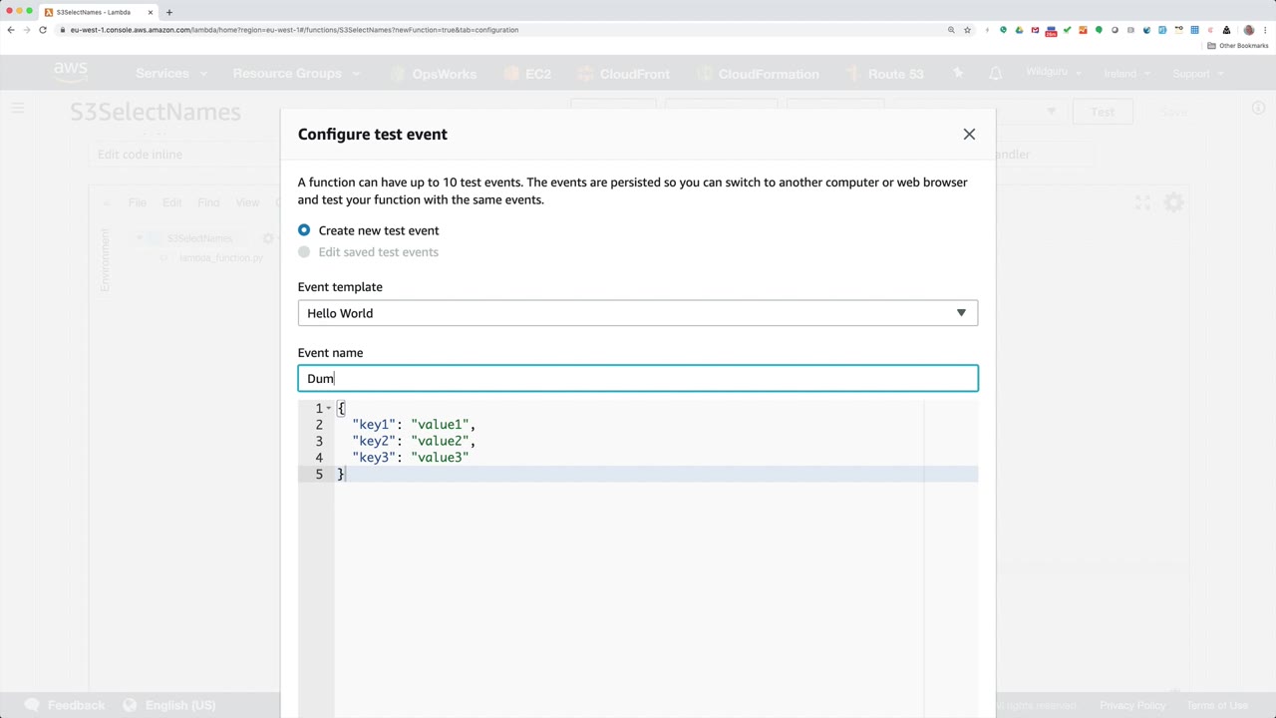Expand the Services menu in AWS header
This screenshot has height=718, width=1276.
click(170, 74)
